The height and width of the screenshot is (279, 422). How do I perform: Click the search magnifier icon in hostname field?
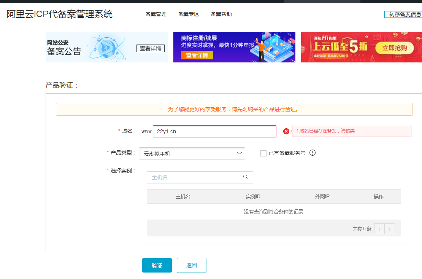tap(245, 177)
